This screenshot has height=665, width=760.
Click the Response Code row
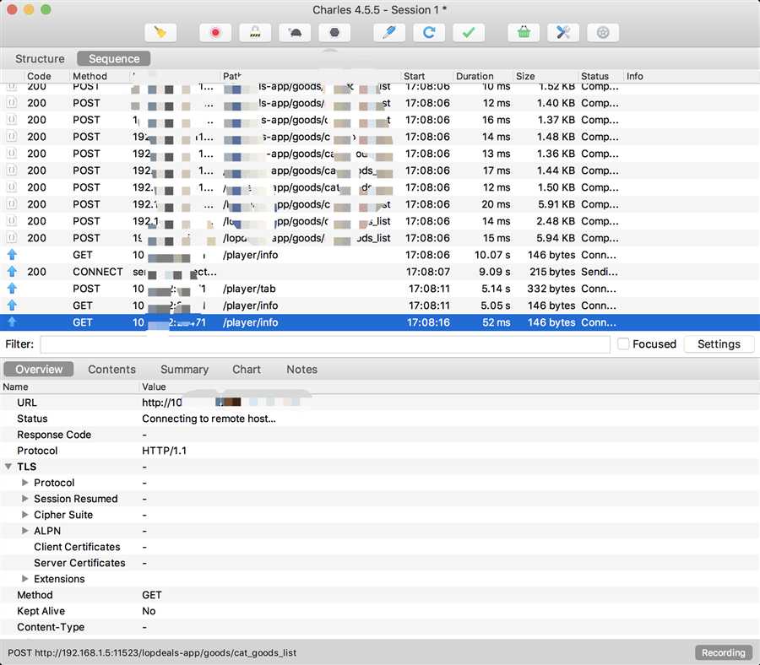(x=380, y=435)
